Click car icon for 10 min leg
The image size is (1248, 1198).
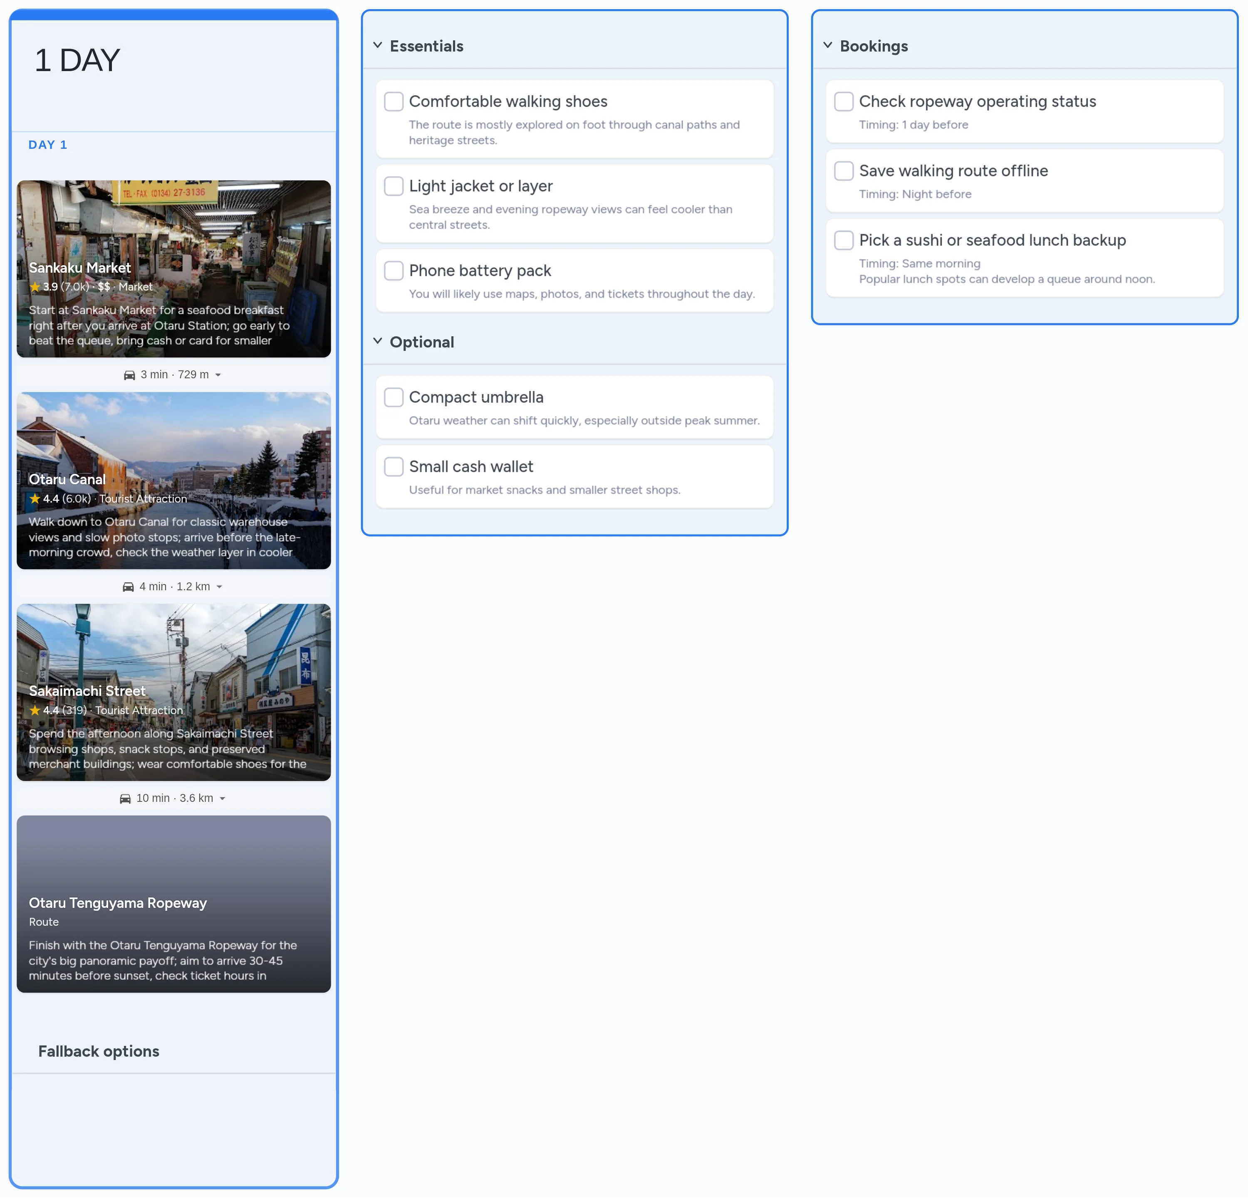pos(126,799)
